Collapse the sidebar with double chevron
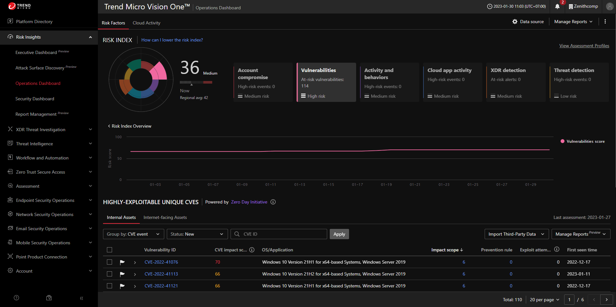The height and width of the screenshot is (307, 616). click(81, 298)
